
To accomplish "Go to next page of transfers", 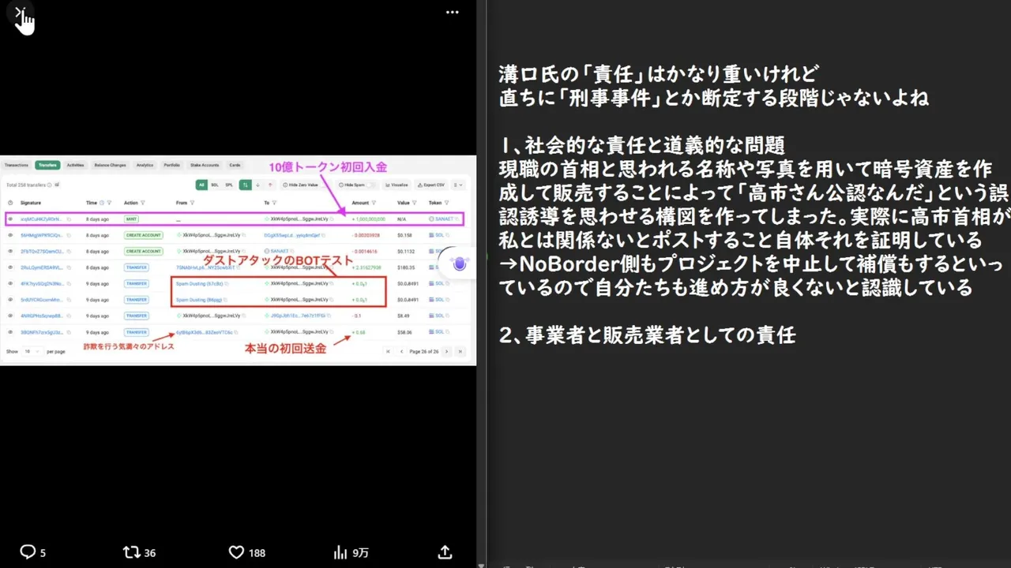I will pyautogui.click(x=446, y=351).
